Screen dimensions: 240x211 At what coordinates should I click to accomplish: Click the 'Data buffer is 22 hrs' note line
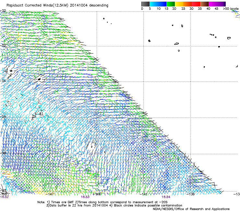[114, 205]
